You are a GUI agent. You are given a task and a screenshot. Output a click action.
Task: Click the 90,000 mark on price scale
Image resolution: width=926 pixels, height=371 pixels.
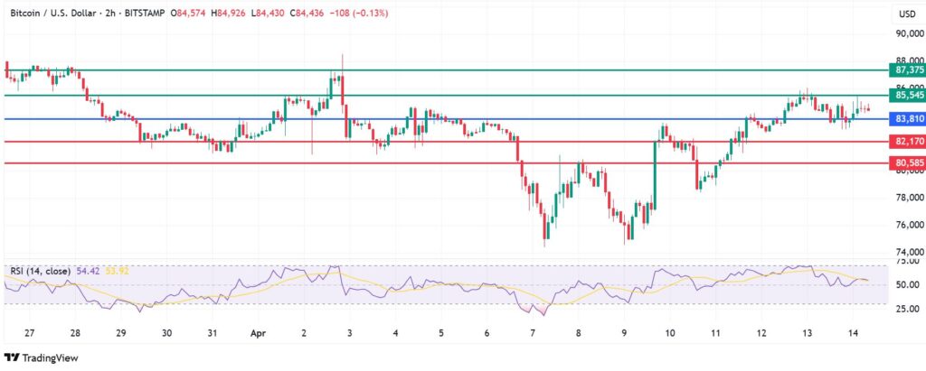pos(906,33)
